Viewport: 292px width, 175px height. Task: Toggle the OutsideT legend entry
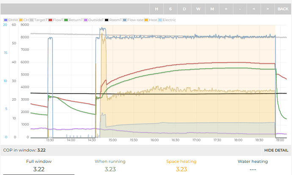96,20
